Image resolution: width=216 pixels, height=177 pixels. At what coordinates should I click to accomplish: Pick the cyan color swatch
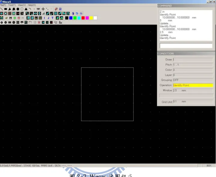coord(79,18)
